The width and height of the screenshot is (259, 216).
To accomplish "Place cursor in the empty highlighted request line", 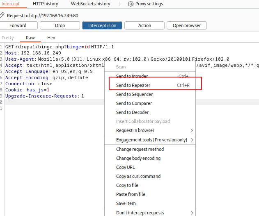I will point(55,102).
